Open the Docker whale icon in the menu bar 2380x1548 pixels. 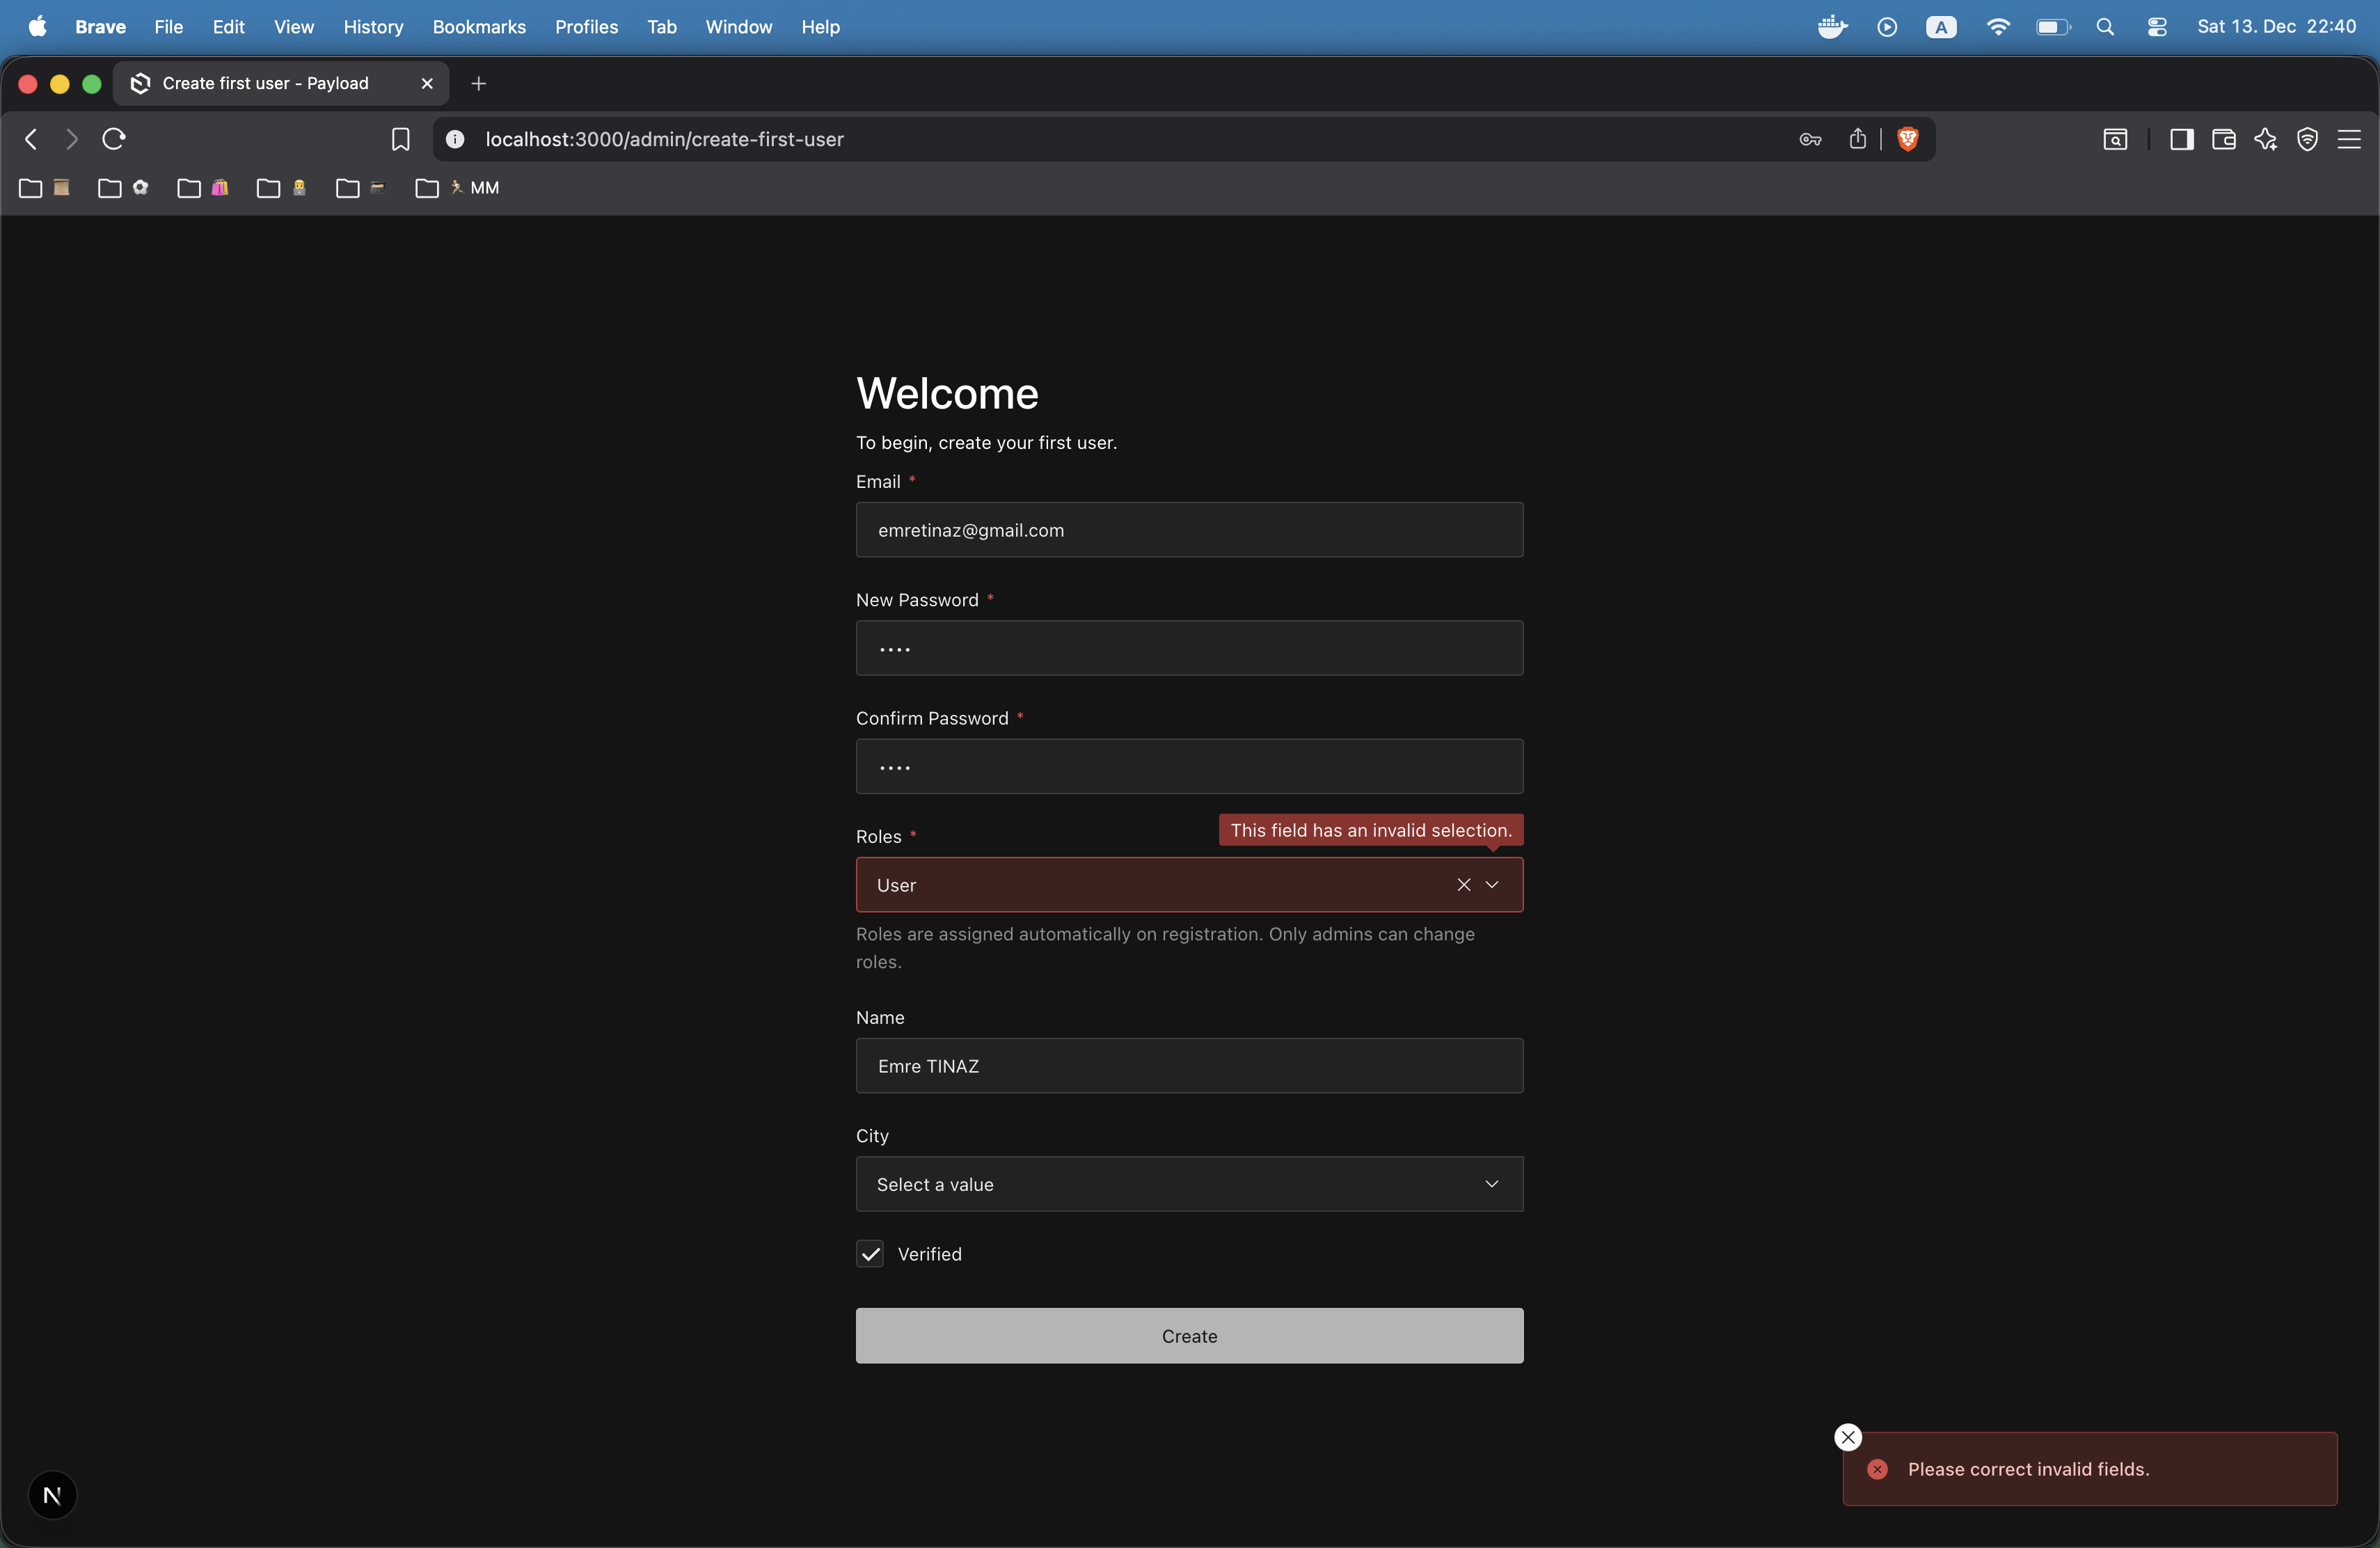coord(1832,27)
